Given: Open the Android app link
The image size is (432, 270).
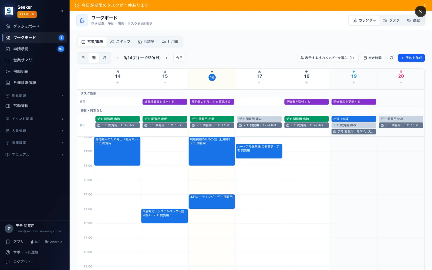Looking at the screenshot, I should tap(54, 242).
